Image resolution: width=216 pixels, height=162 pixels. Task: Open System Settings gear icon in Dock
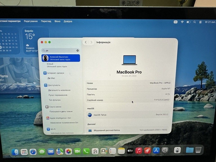pos(165,150)
